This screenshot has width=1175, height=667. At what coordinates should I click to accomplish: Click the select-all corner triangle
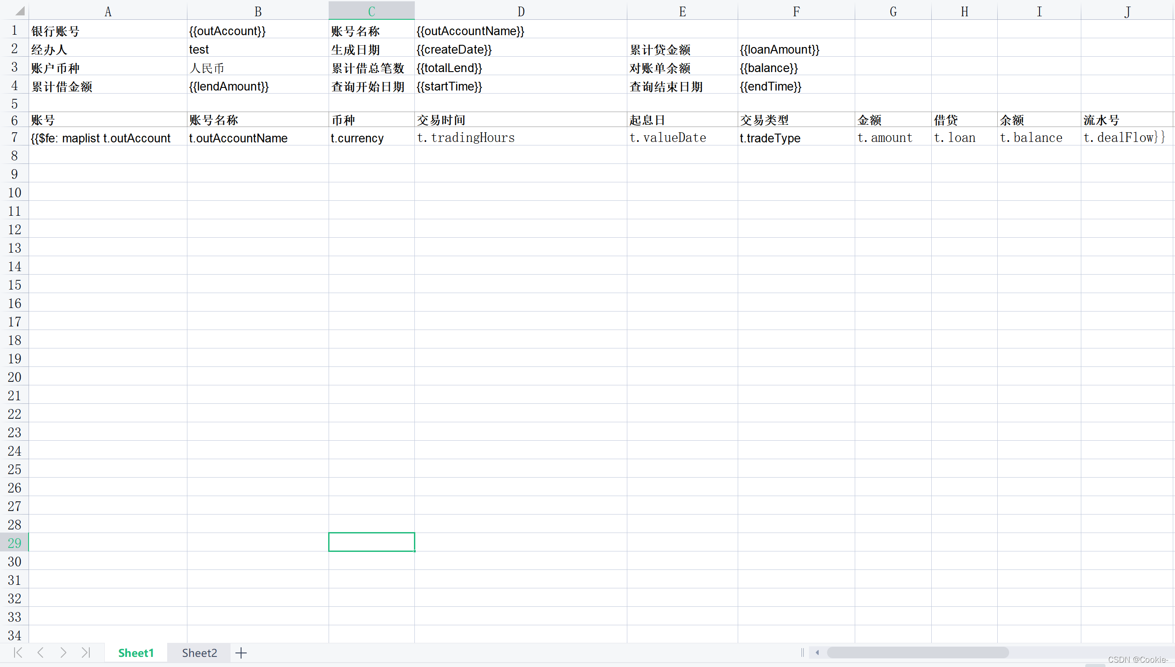19,11
